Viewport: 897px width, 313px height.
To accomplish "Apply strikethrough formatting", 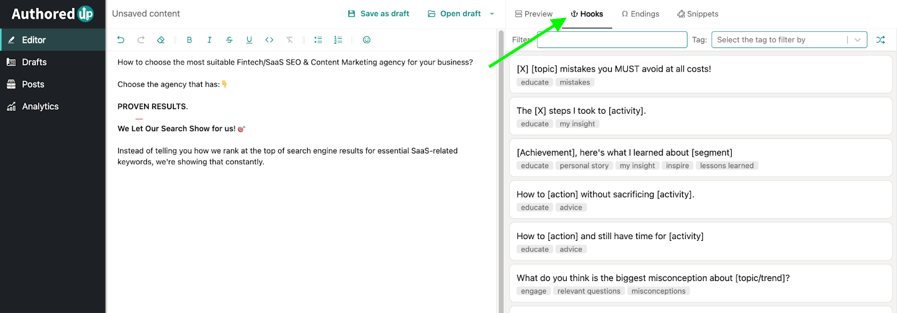I will point(229,40).
